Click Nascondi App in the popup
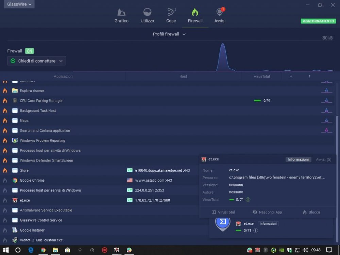Viewport: 340px width, 255px height. click(x=267, y=212)
